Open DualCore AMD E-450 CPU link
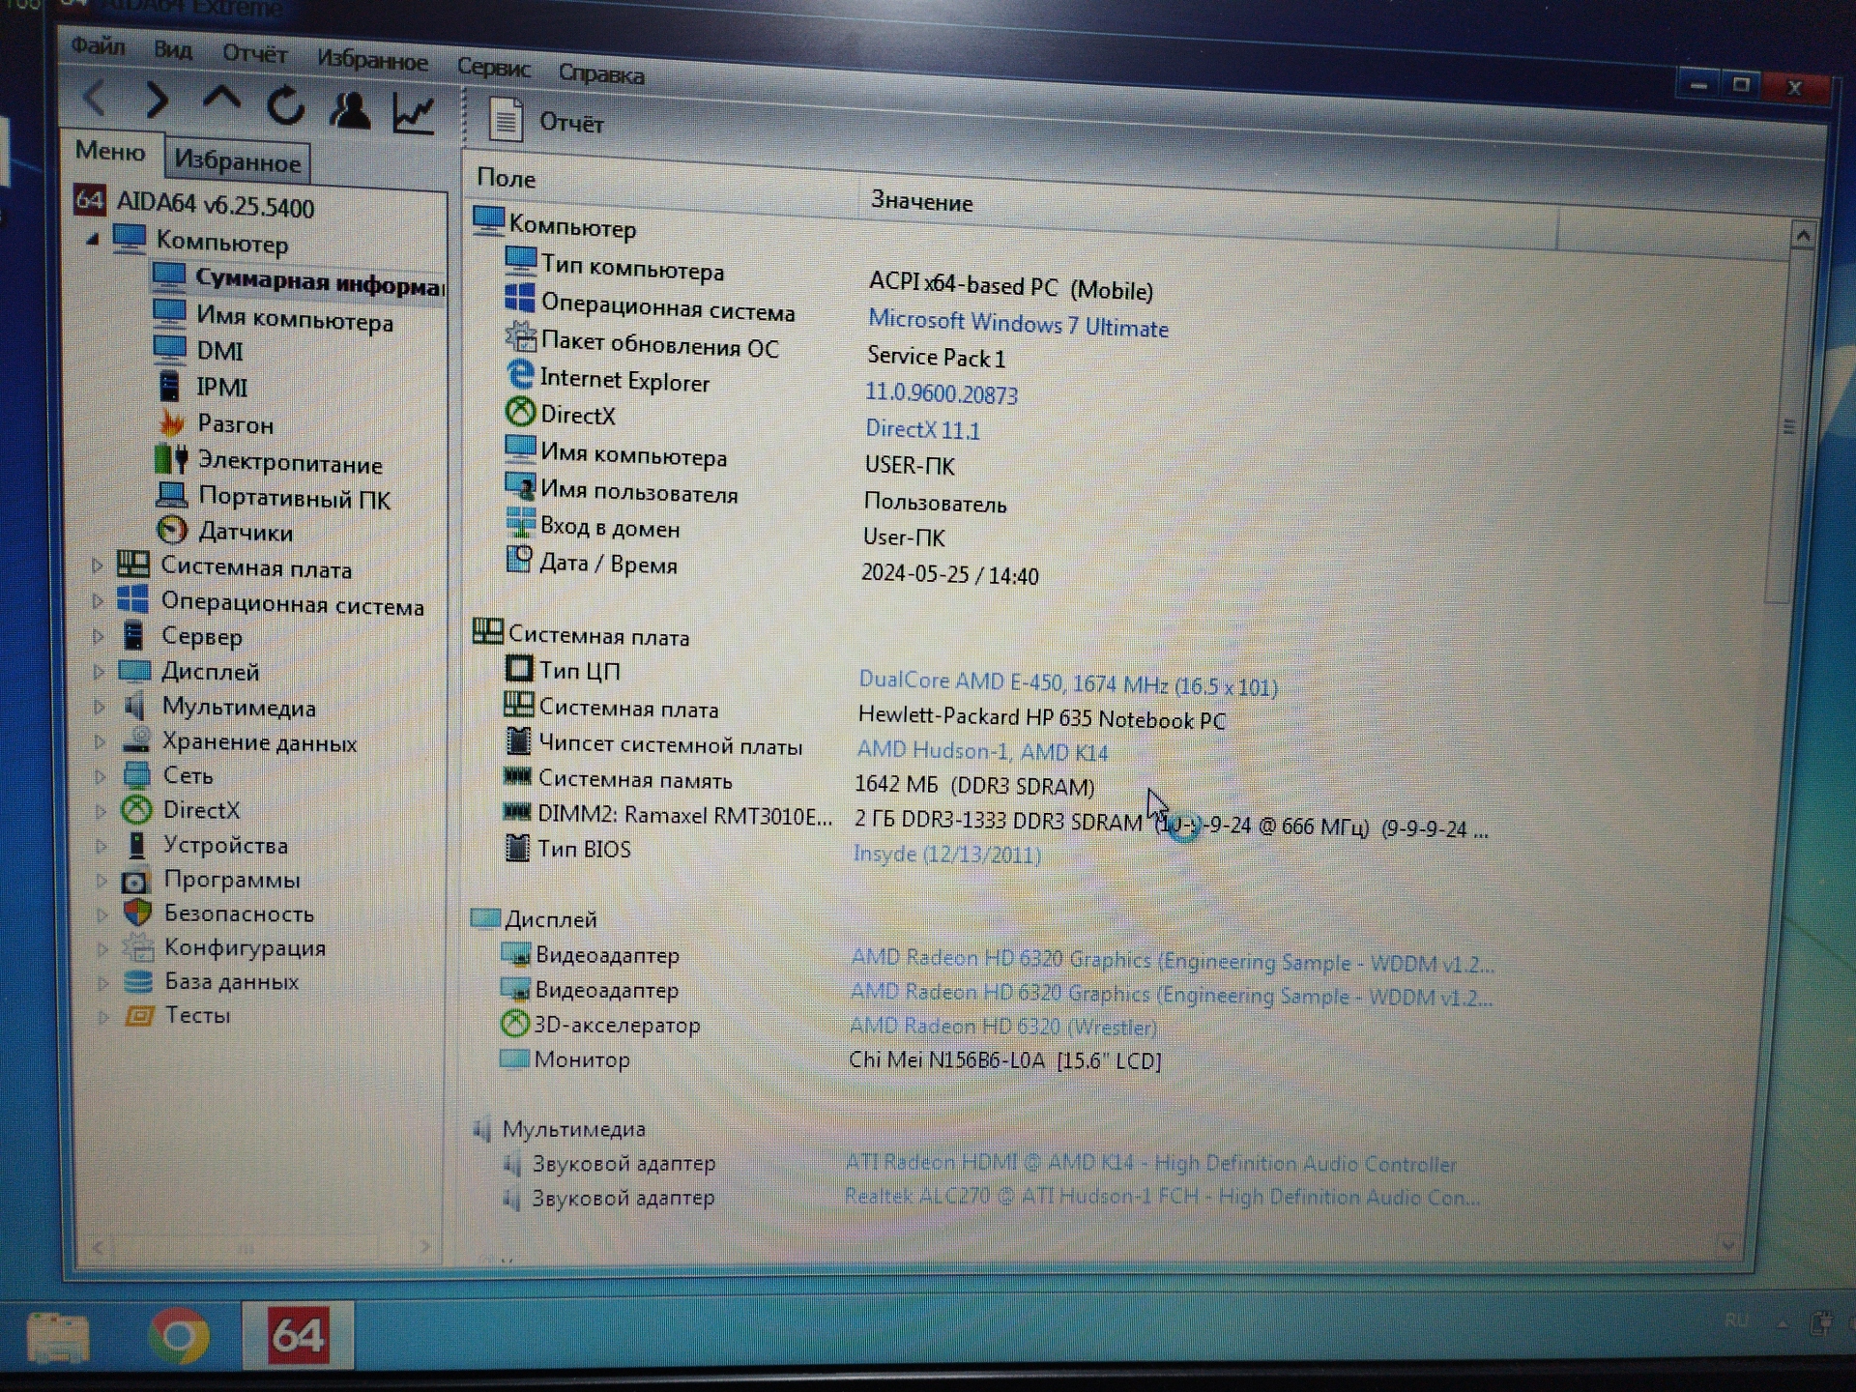 pos(1068,682)
